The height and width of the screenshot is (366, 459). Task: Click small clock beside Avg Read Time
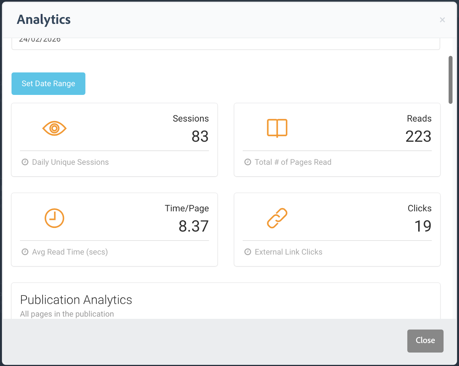click(25, 252)
